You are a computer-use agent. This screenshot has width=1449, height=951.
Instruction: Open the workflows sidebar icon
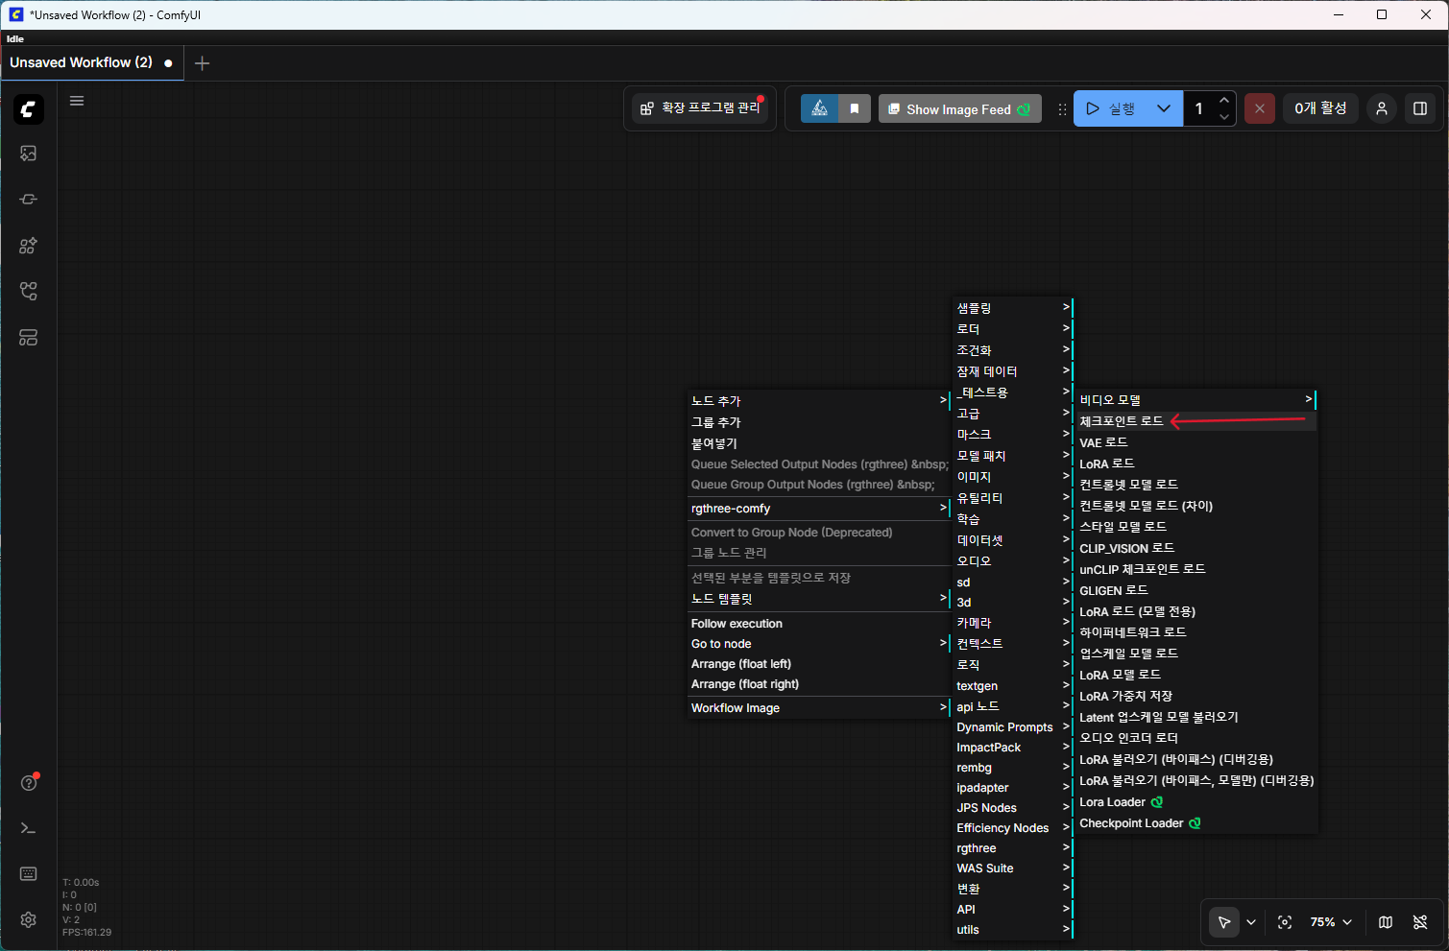pos(29,292)
